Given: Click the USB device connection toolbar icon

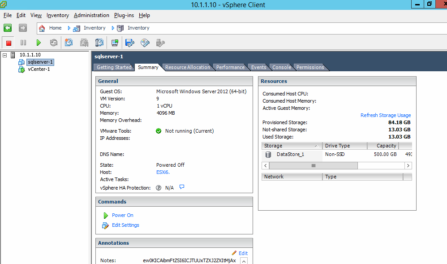Looking at the screenshot, I should pos(160,43).
